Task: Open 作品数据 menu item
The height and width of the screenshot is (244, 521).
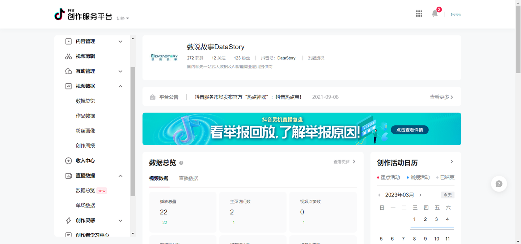Action: (x=85, y=116)
